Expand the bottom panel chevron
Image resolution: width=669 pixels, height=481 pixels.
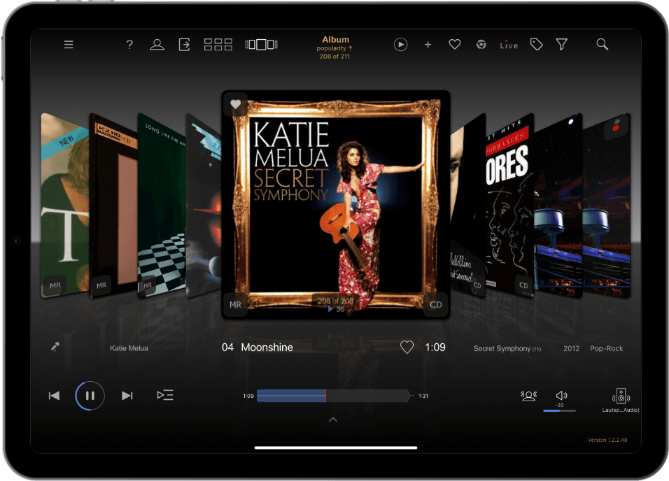pos(333,419)
